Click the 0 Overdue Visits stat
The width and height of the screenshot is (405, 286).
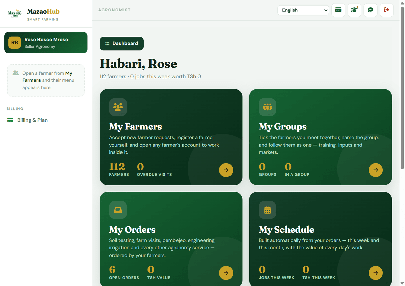pos(154,170)
